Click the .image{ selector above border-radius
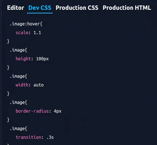 coord(19,102)
